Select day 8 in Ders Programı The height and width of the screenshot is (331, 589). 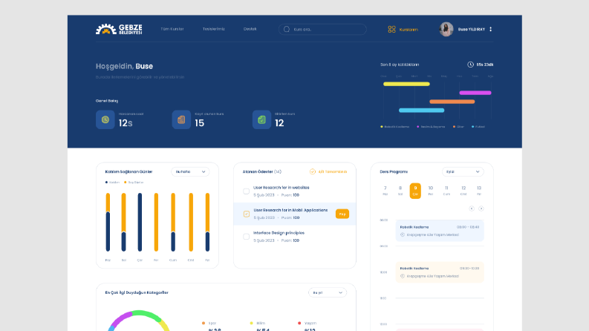click(400, 191)
